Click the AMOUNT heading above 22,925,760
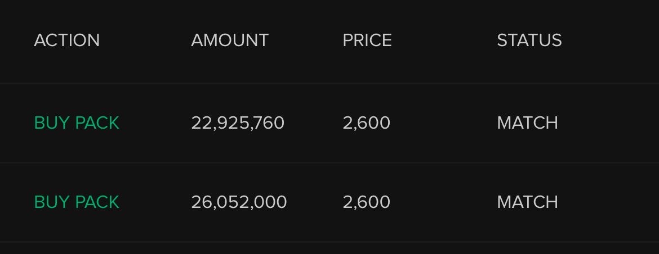Screen dimensions: 659x254 (229, 40)
